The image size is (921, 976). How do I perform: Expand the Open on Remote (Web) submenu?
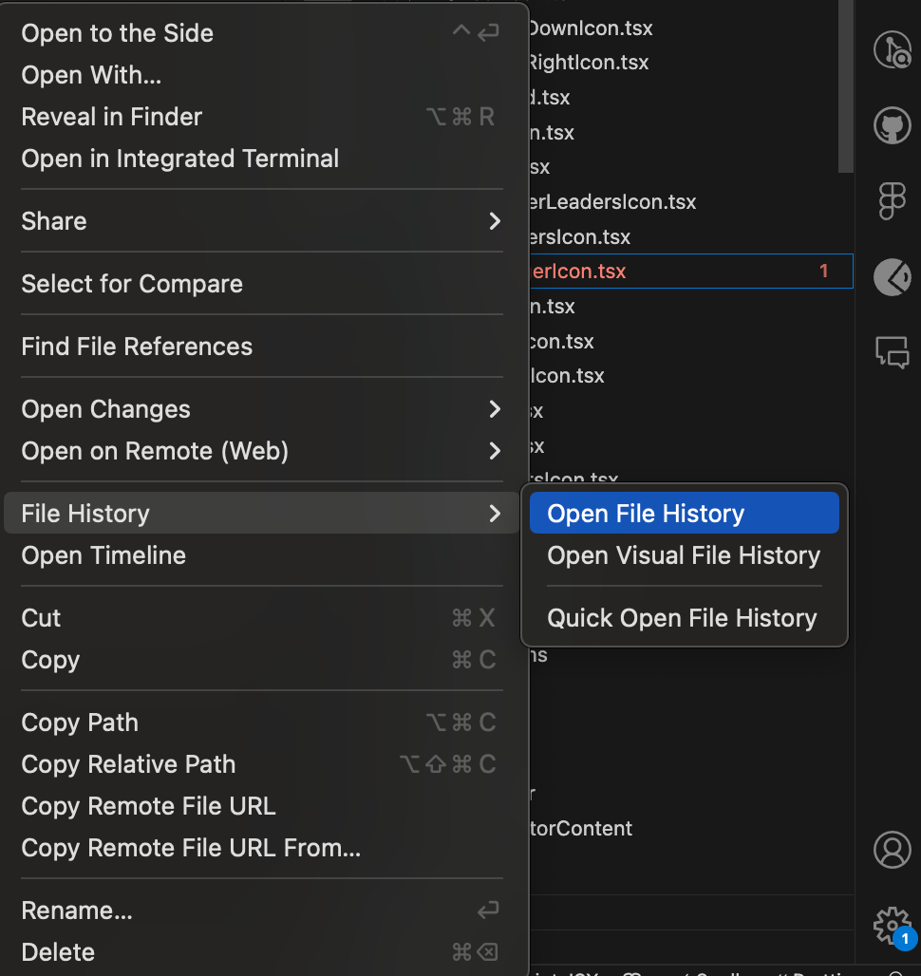[x=494, y=451]
